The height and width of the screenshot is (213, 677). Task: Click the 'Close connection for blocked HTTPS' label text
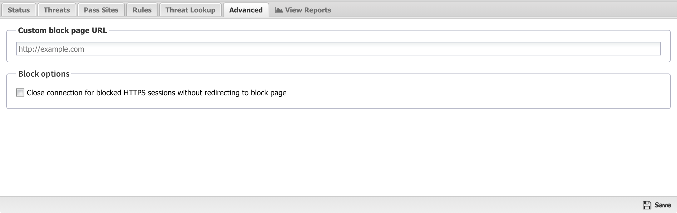(156, 93)
